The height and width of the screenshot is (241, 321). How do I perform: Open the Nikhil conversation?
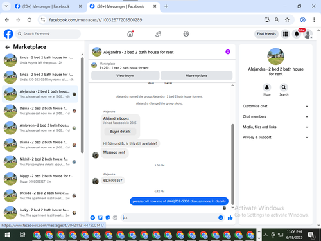[x=40, y=162]
